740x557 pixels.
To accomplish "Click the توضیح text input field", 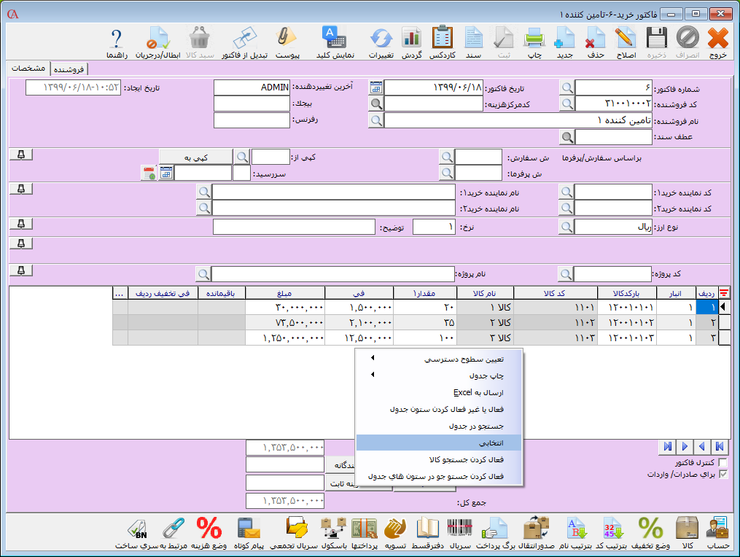I will click(x=294, y=227).
